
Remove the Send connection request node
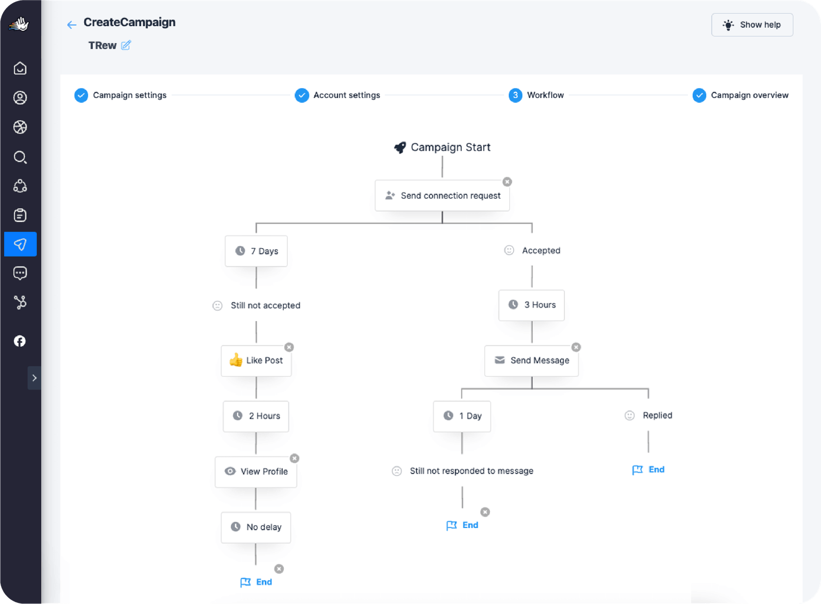click(507, 181)
